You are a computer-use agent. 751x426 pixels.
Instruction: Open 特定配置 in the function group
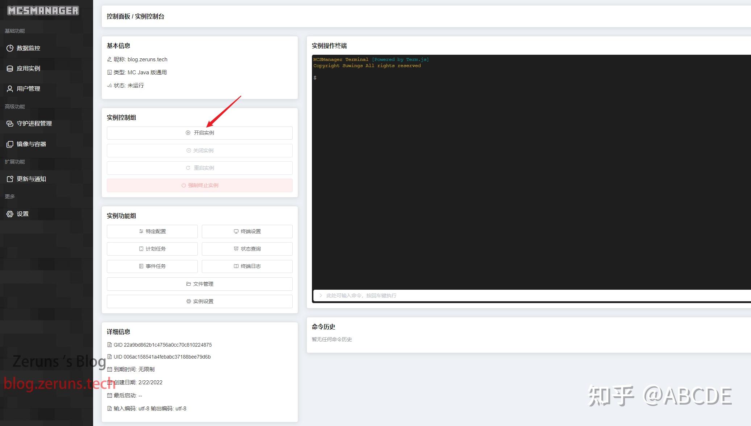pyautogui.click(x=152, y=232)
